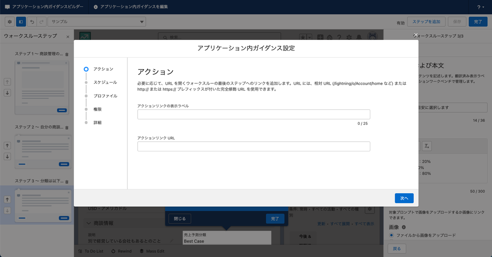Click the 完了 button on walkthrough prompt
The width and height of the screenshot is (492, 257).
[x=275, y=219]
